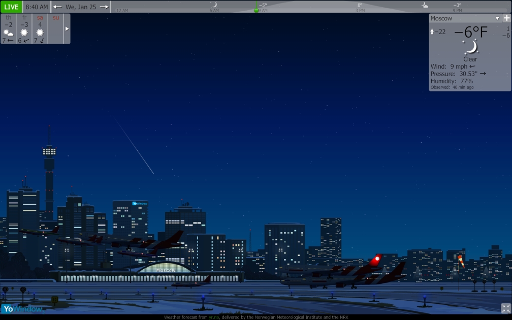
Task: Select Saturday forecast day
Action: 40,29
